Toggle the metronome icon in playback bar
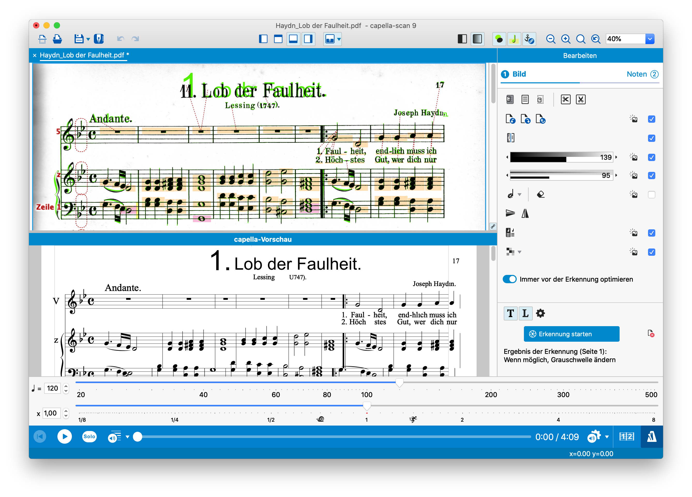692x497 pixels. tap(651, 437)
